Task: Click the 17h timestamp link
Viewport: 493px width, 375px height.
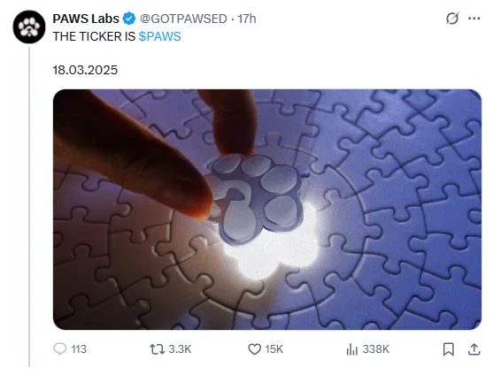Action: pos(247,19)
